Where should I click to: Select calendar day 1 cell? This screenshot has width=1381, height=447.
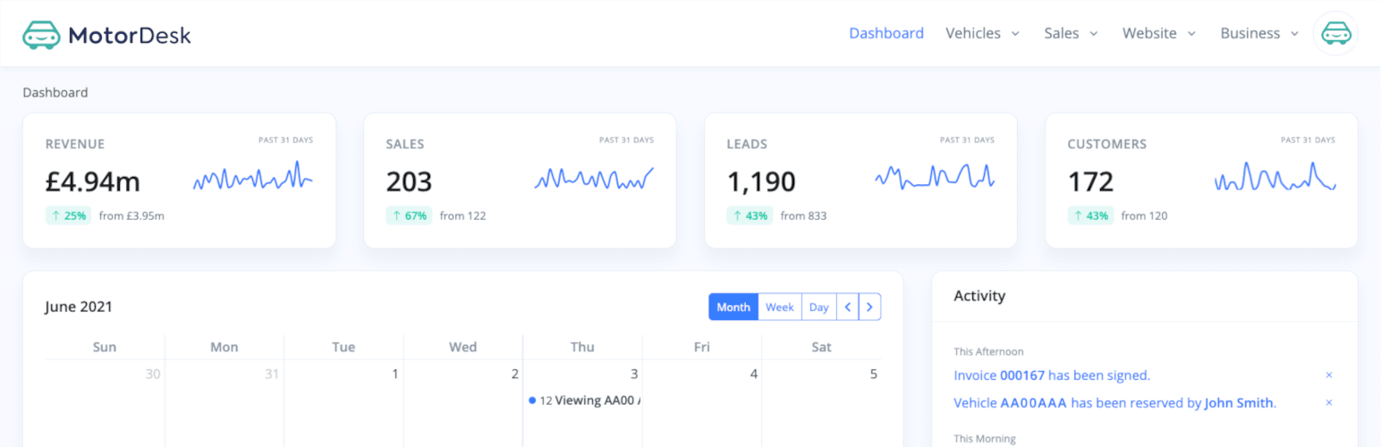pos(343,403)
